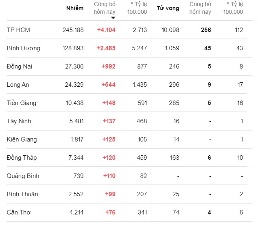Sort by the Tử vong column header

coord(168,9)
